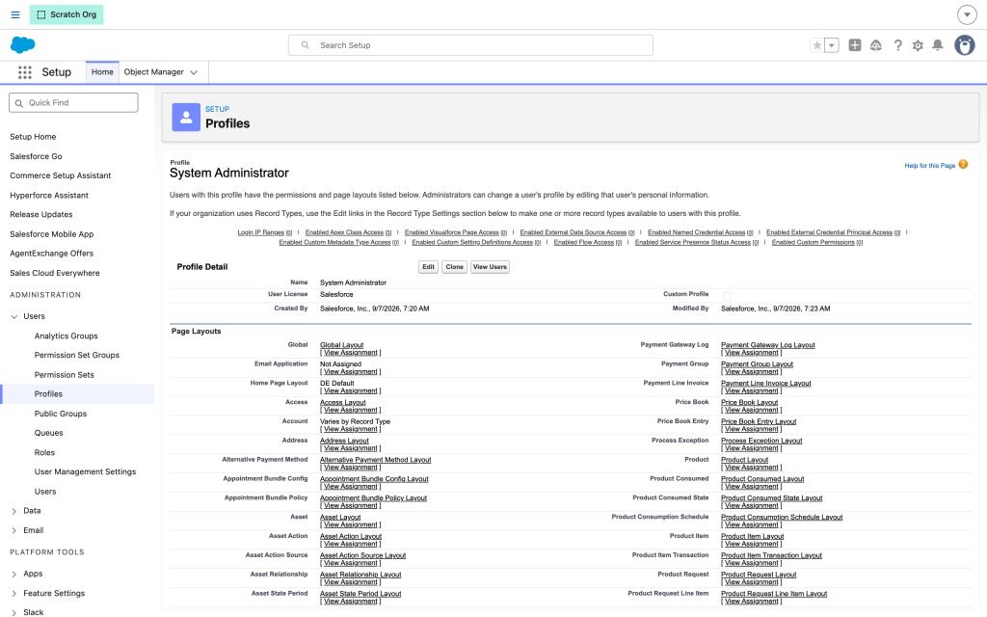Select Profiles in the sidebar
Viewport: 987px width, 617px height.
point(48,394)
